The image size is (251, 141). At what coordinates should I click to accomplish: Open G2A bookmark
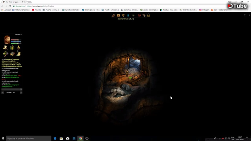[x=219, y=10]
